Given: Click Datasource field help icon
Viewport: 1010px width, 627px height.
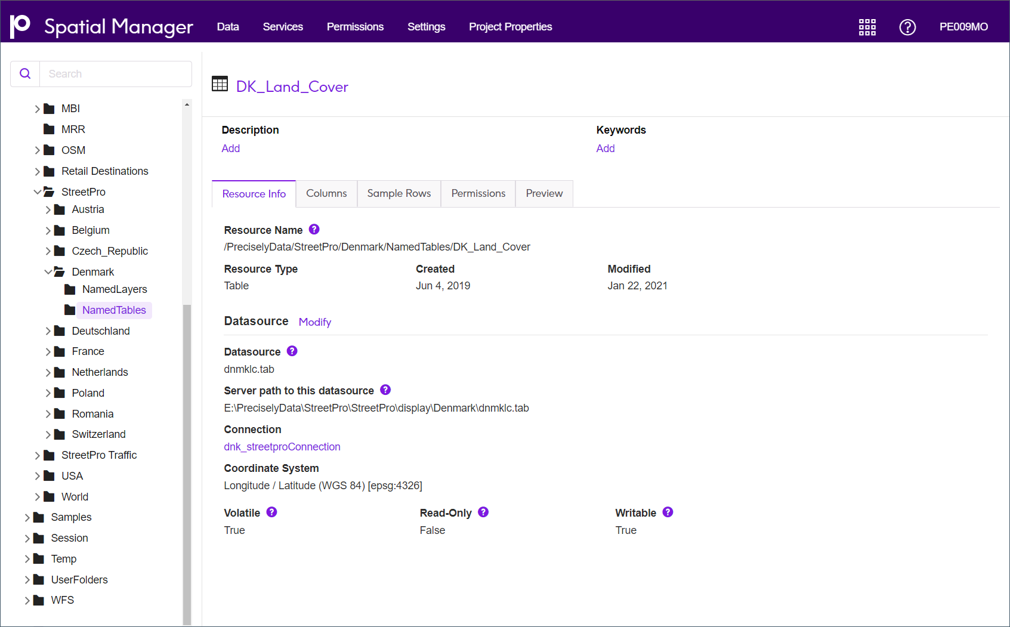Looking at the screenshot, I should (x=292, y=351).
